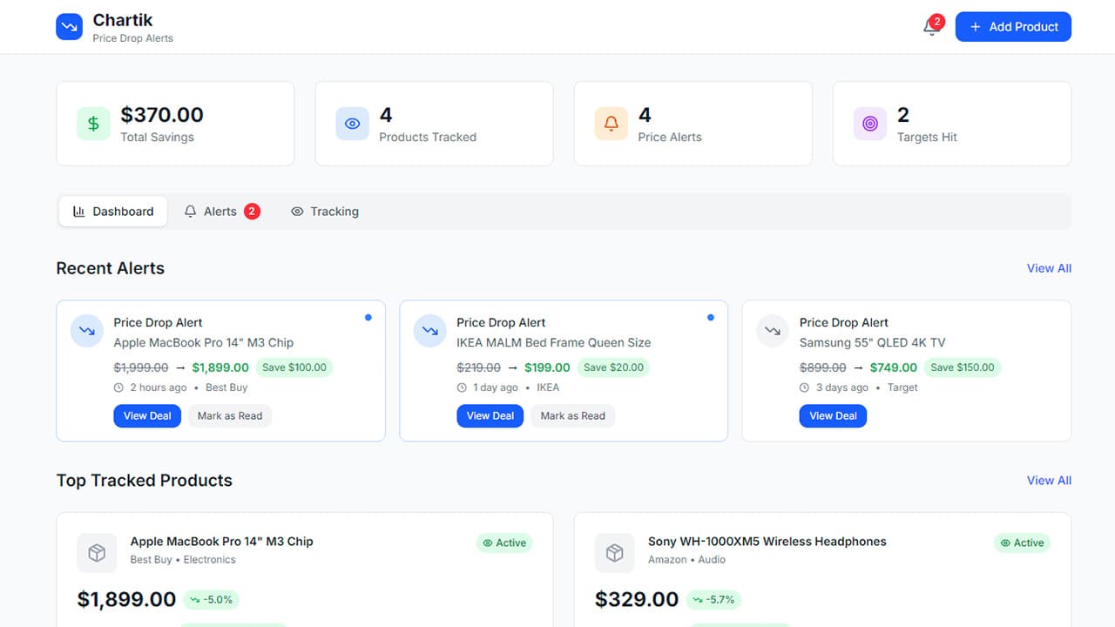Image resolution: width=1115 pixels, height=627 pixels.
Task: Click the bell icon on Price Alerts card
Action: [611, 123]
